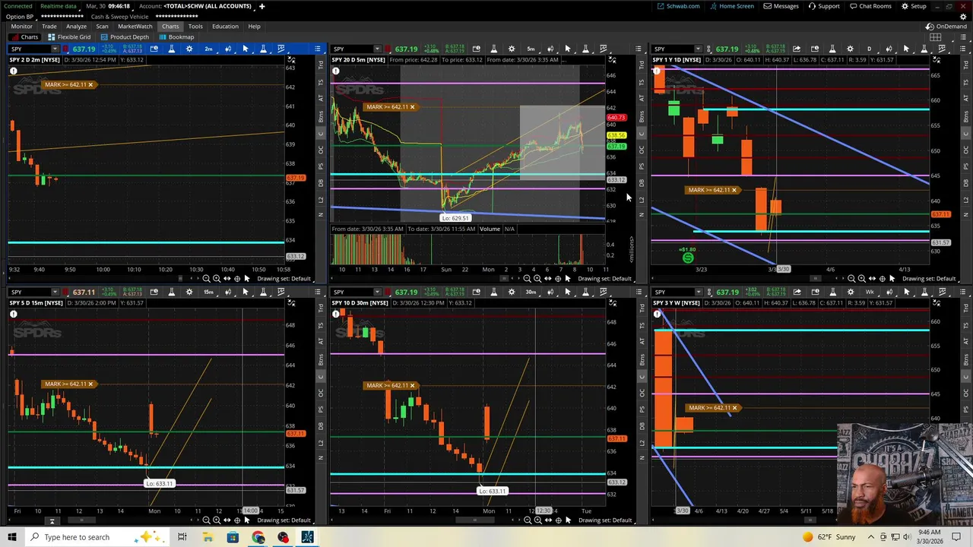
Task: Click symbol field of SPY 20 D 5m chart
Action: pos(351,49)
